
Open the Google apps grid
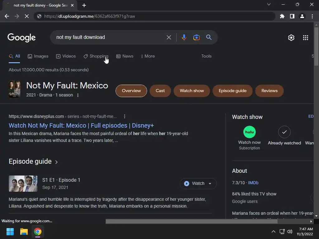(305, 38)
